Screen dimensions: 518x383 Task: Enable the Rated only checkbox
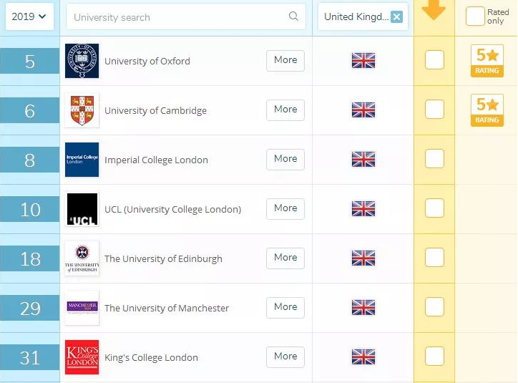click(475, 16)
